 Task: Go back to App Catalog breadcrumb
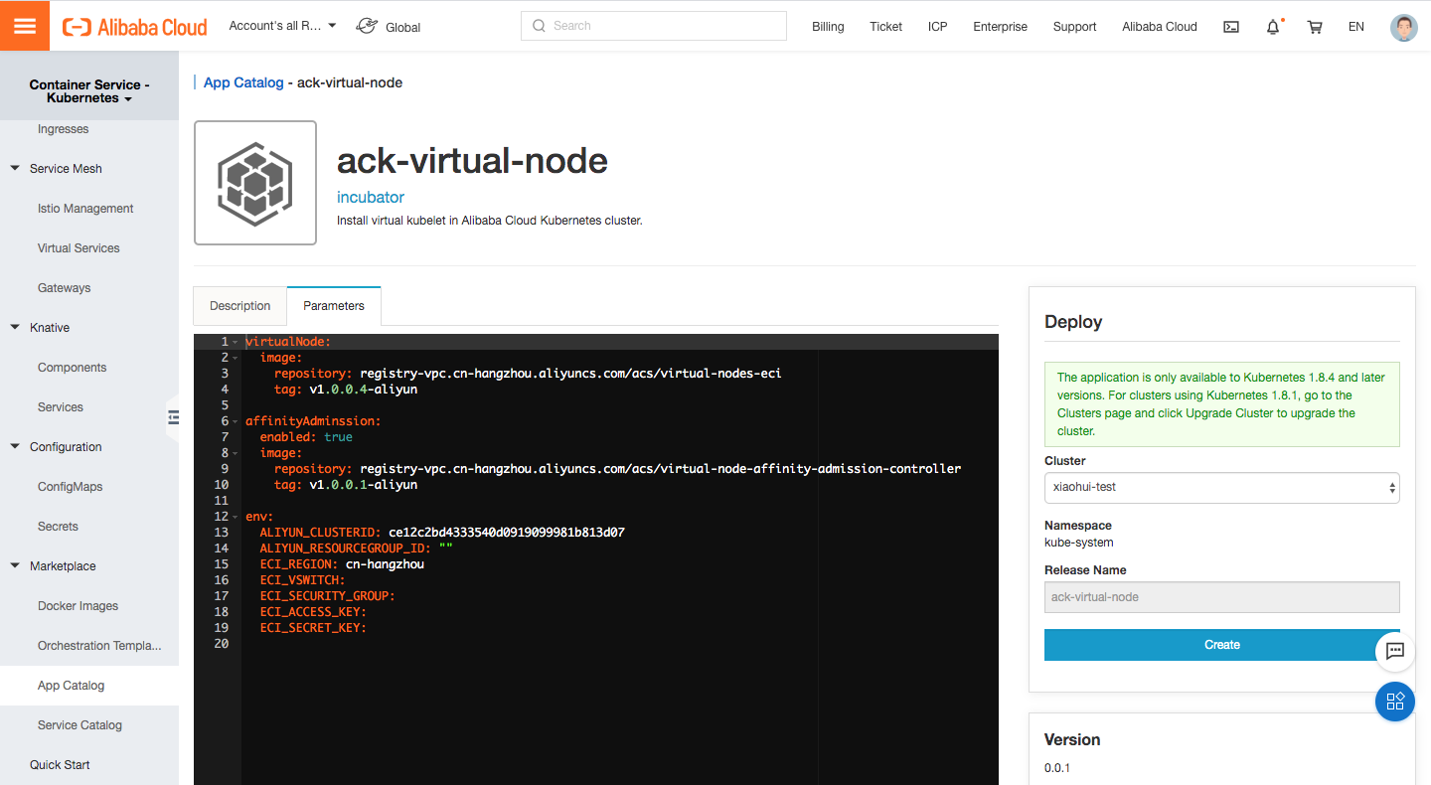243,82
